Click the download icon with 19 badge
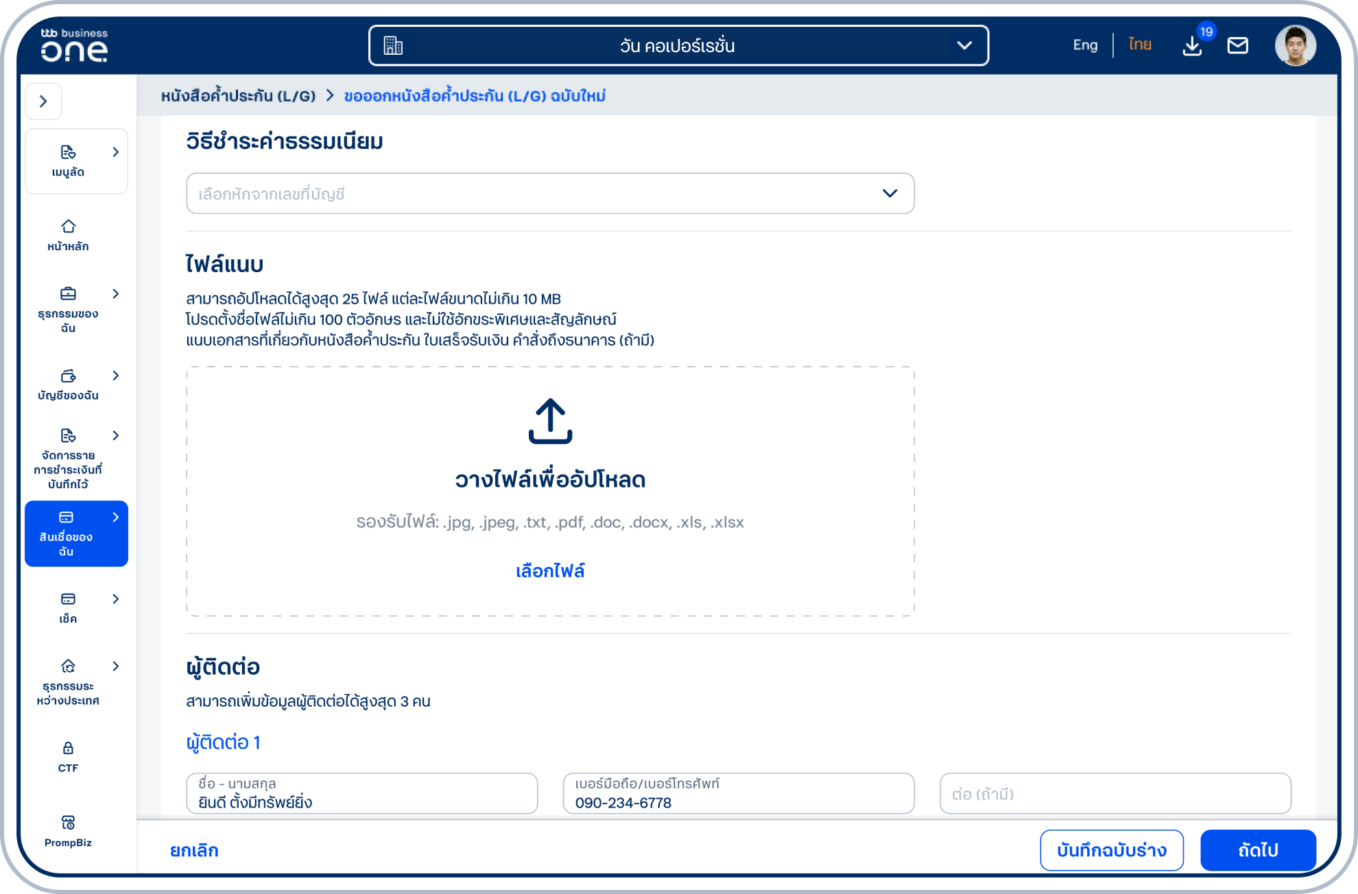This screenshot has width=1358, height=894. click(1193, 46)
